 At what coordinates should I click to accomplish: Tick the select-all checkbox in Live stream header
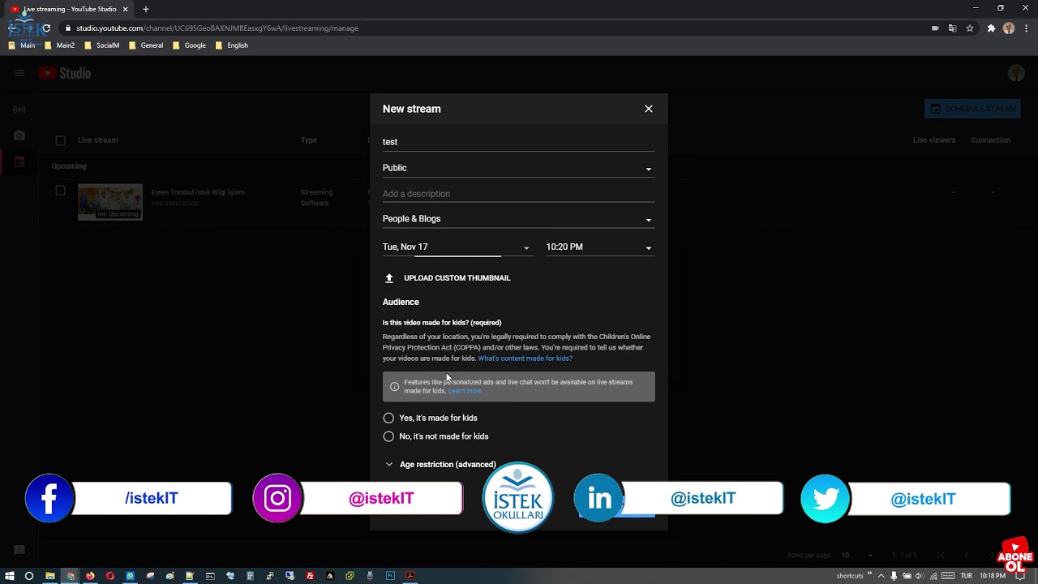pos(60,140)
